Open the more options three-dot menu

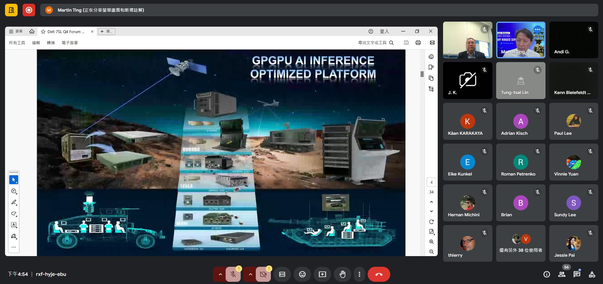point(359,274)
